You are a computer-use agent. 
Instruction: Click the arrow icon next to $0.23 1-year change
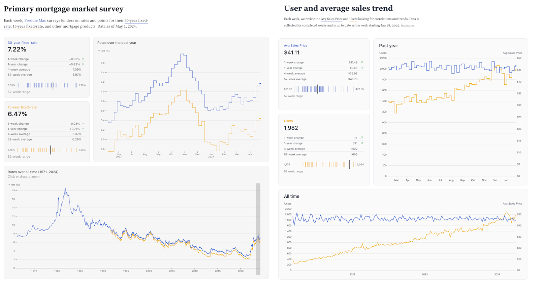click(361, 68)
